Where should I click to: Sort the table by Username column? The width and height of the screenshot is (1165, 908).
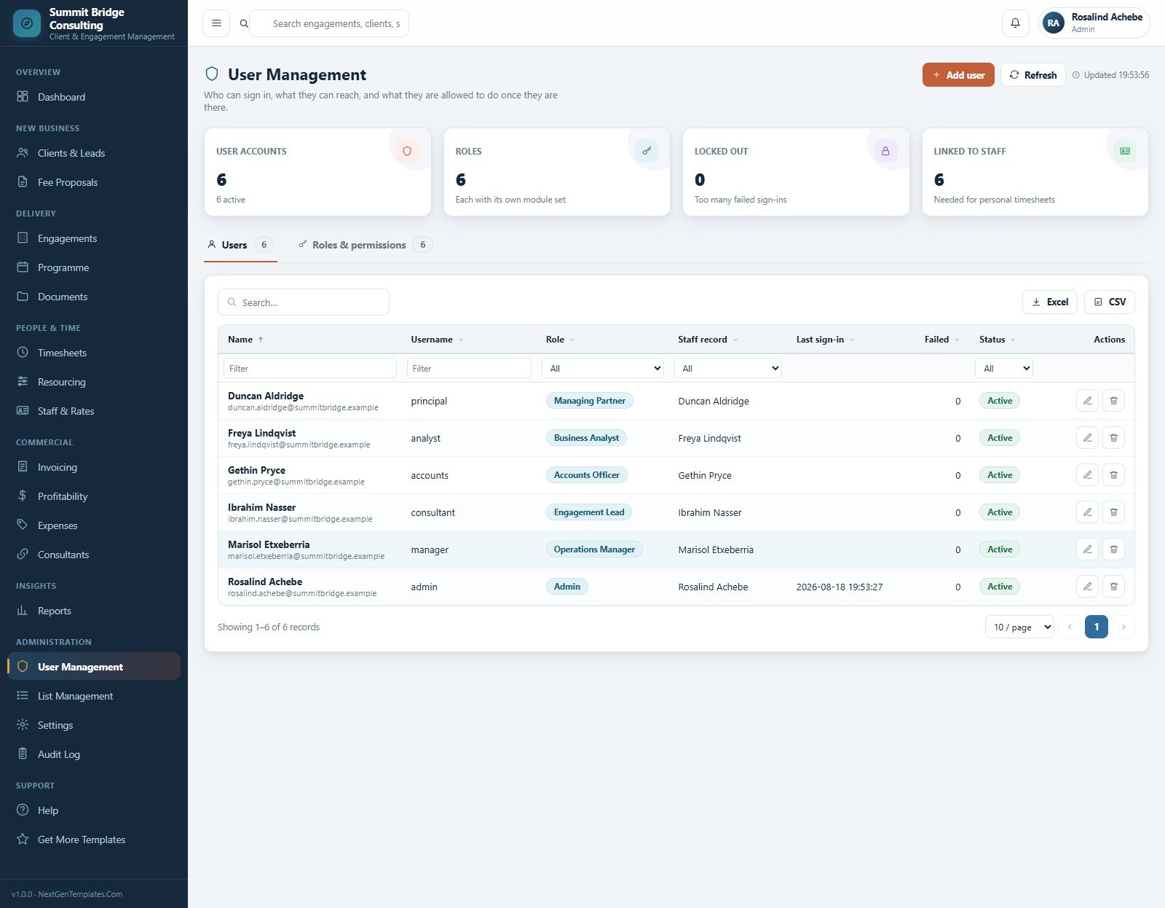(x=437, y=340)
